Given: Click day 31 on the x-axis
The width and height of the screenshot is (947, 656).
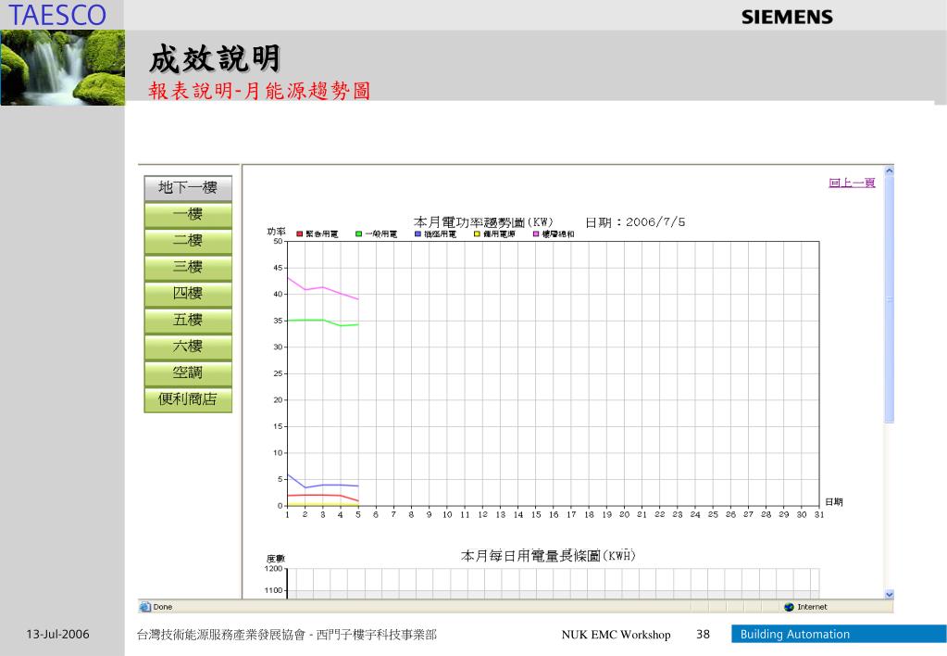Looking at the screenshot, I should [819, 514].
